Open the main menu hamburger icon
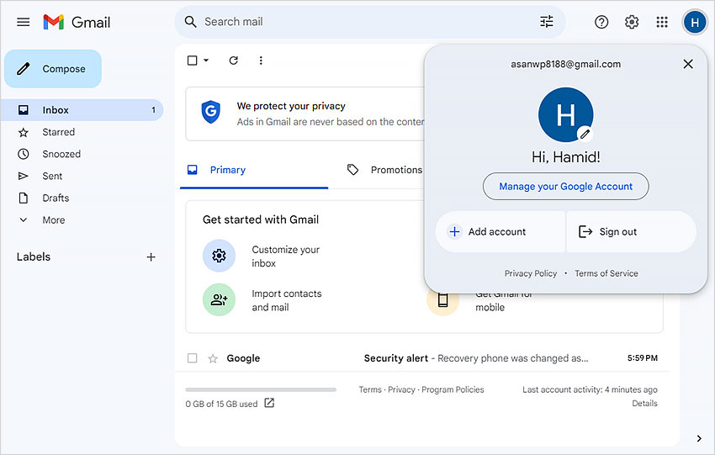Viewport: 715px width, 455px height. pos(24,22)
